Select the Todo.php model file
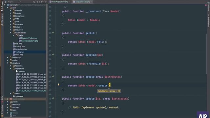This screenshot has height=118, width=210. click(x=19, y=52)
